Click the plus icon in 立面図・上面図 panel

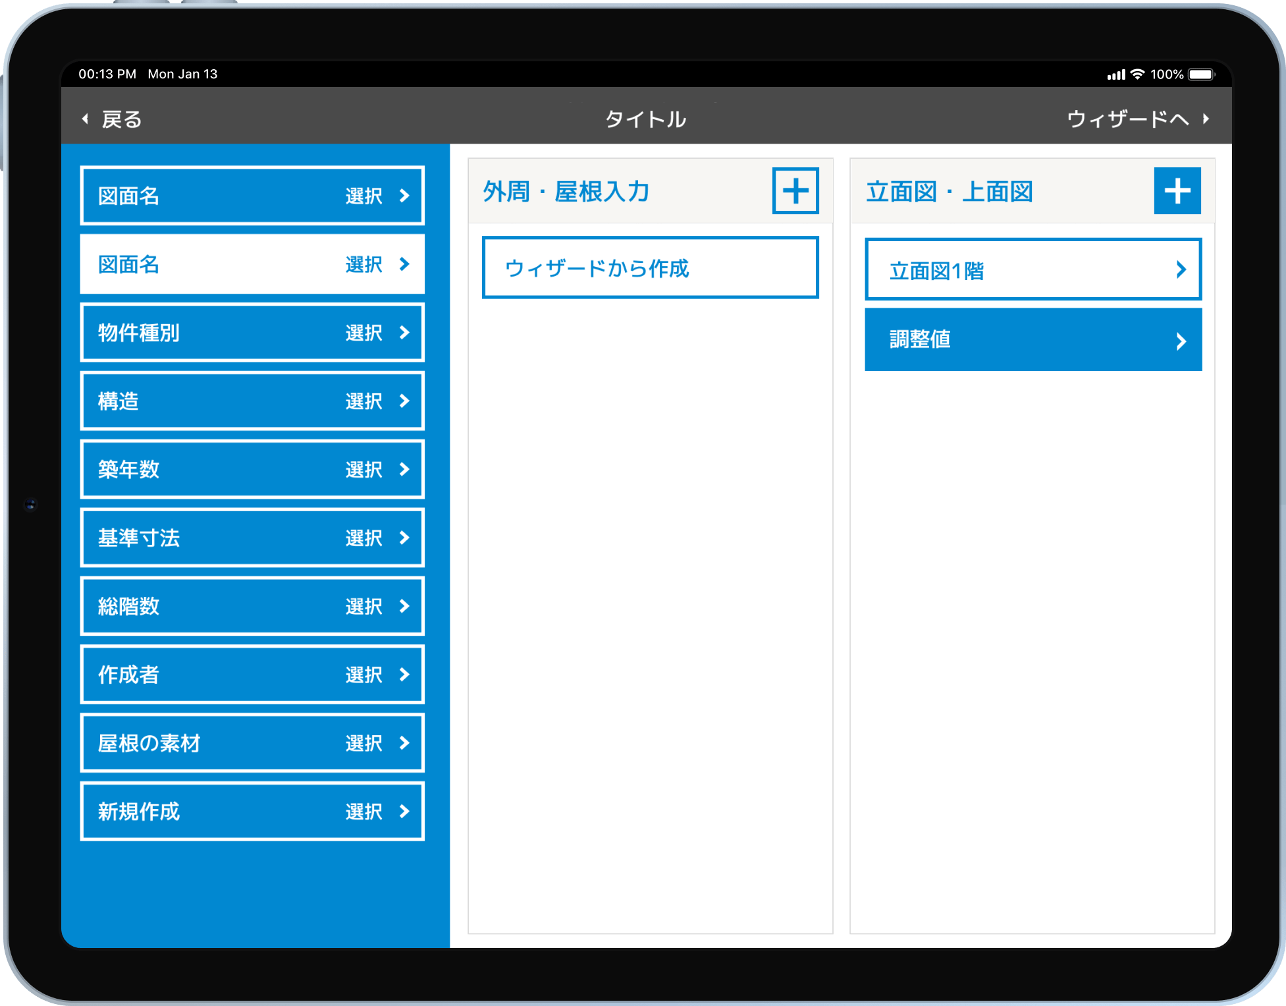(1177, 191)
